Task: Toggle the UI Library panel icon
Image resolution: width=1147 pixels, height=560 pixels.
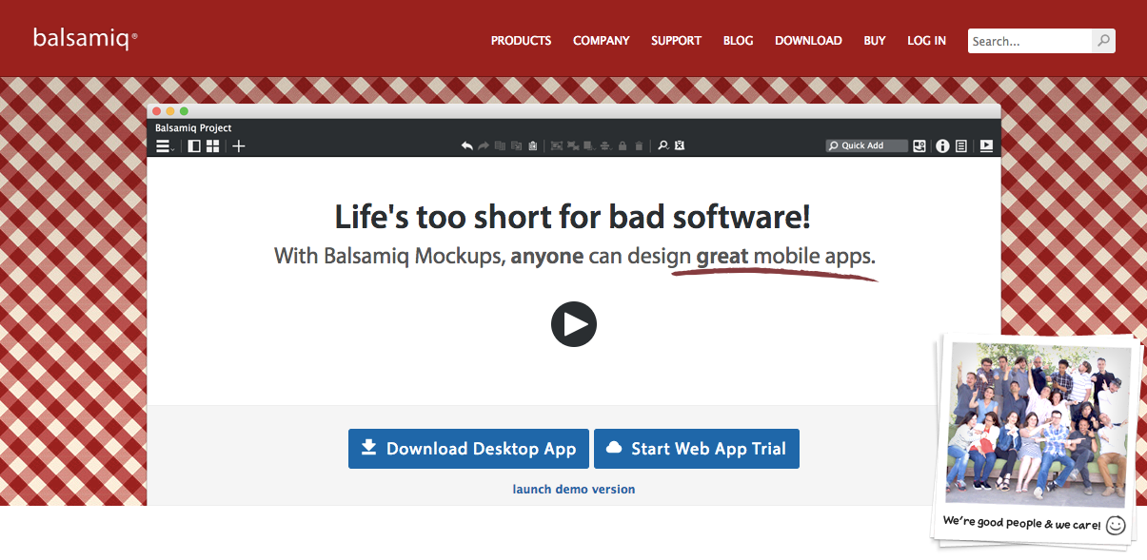Action: click(x=920, y=146)
